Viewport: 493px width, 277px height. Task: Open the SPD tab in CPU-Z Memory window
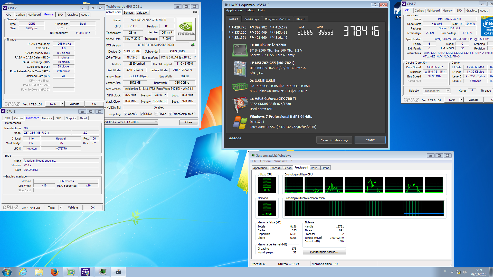tap(60, 15)
